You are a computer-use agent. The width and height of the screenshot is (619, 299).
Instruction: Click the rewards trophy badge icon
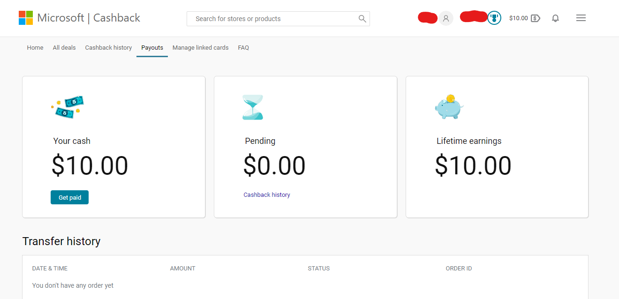point(494,18)
